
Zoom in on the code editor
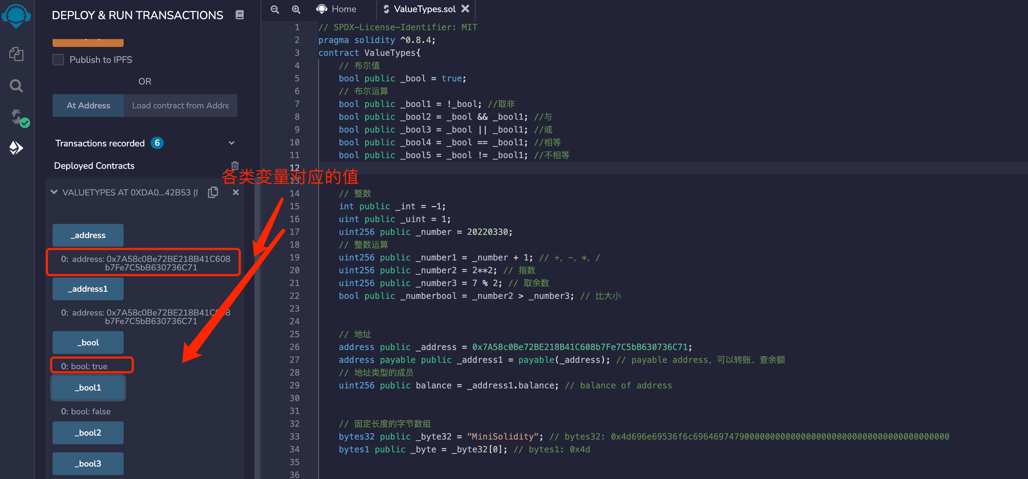(296, 9)
